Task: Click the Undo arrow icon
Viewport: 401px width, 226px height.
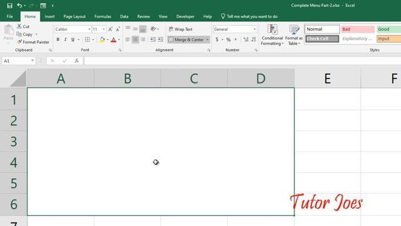Action: [19, 6]
